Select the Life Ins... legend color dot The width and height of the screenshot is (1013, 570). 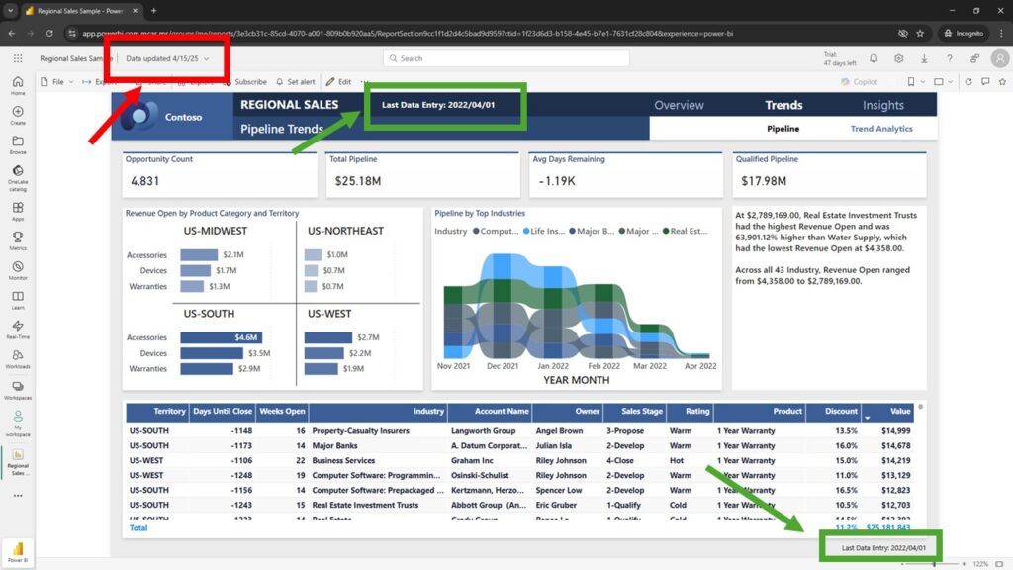pos(526,231)
